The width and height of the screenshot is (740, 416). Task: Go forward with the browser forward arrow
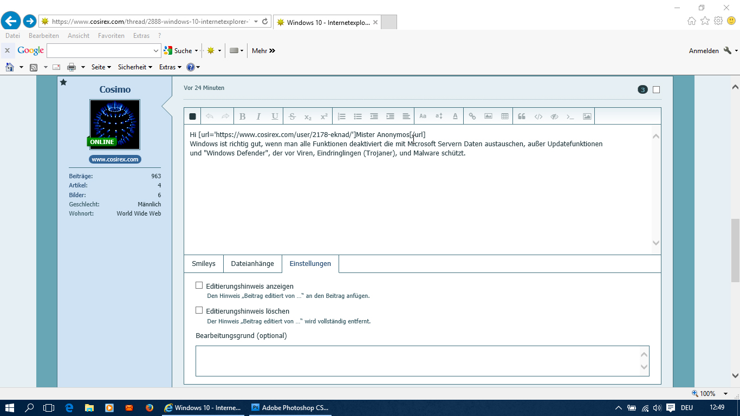[30, 21]
